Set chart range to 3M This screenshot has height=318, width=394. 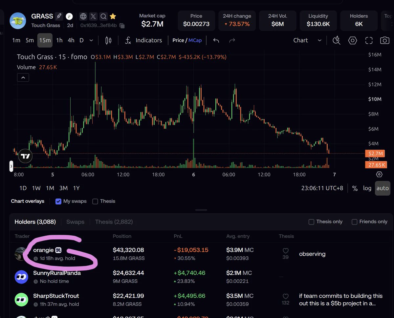tap(63, 188)
